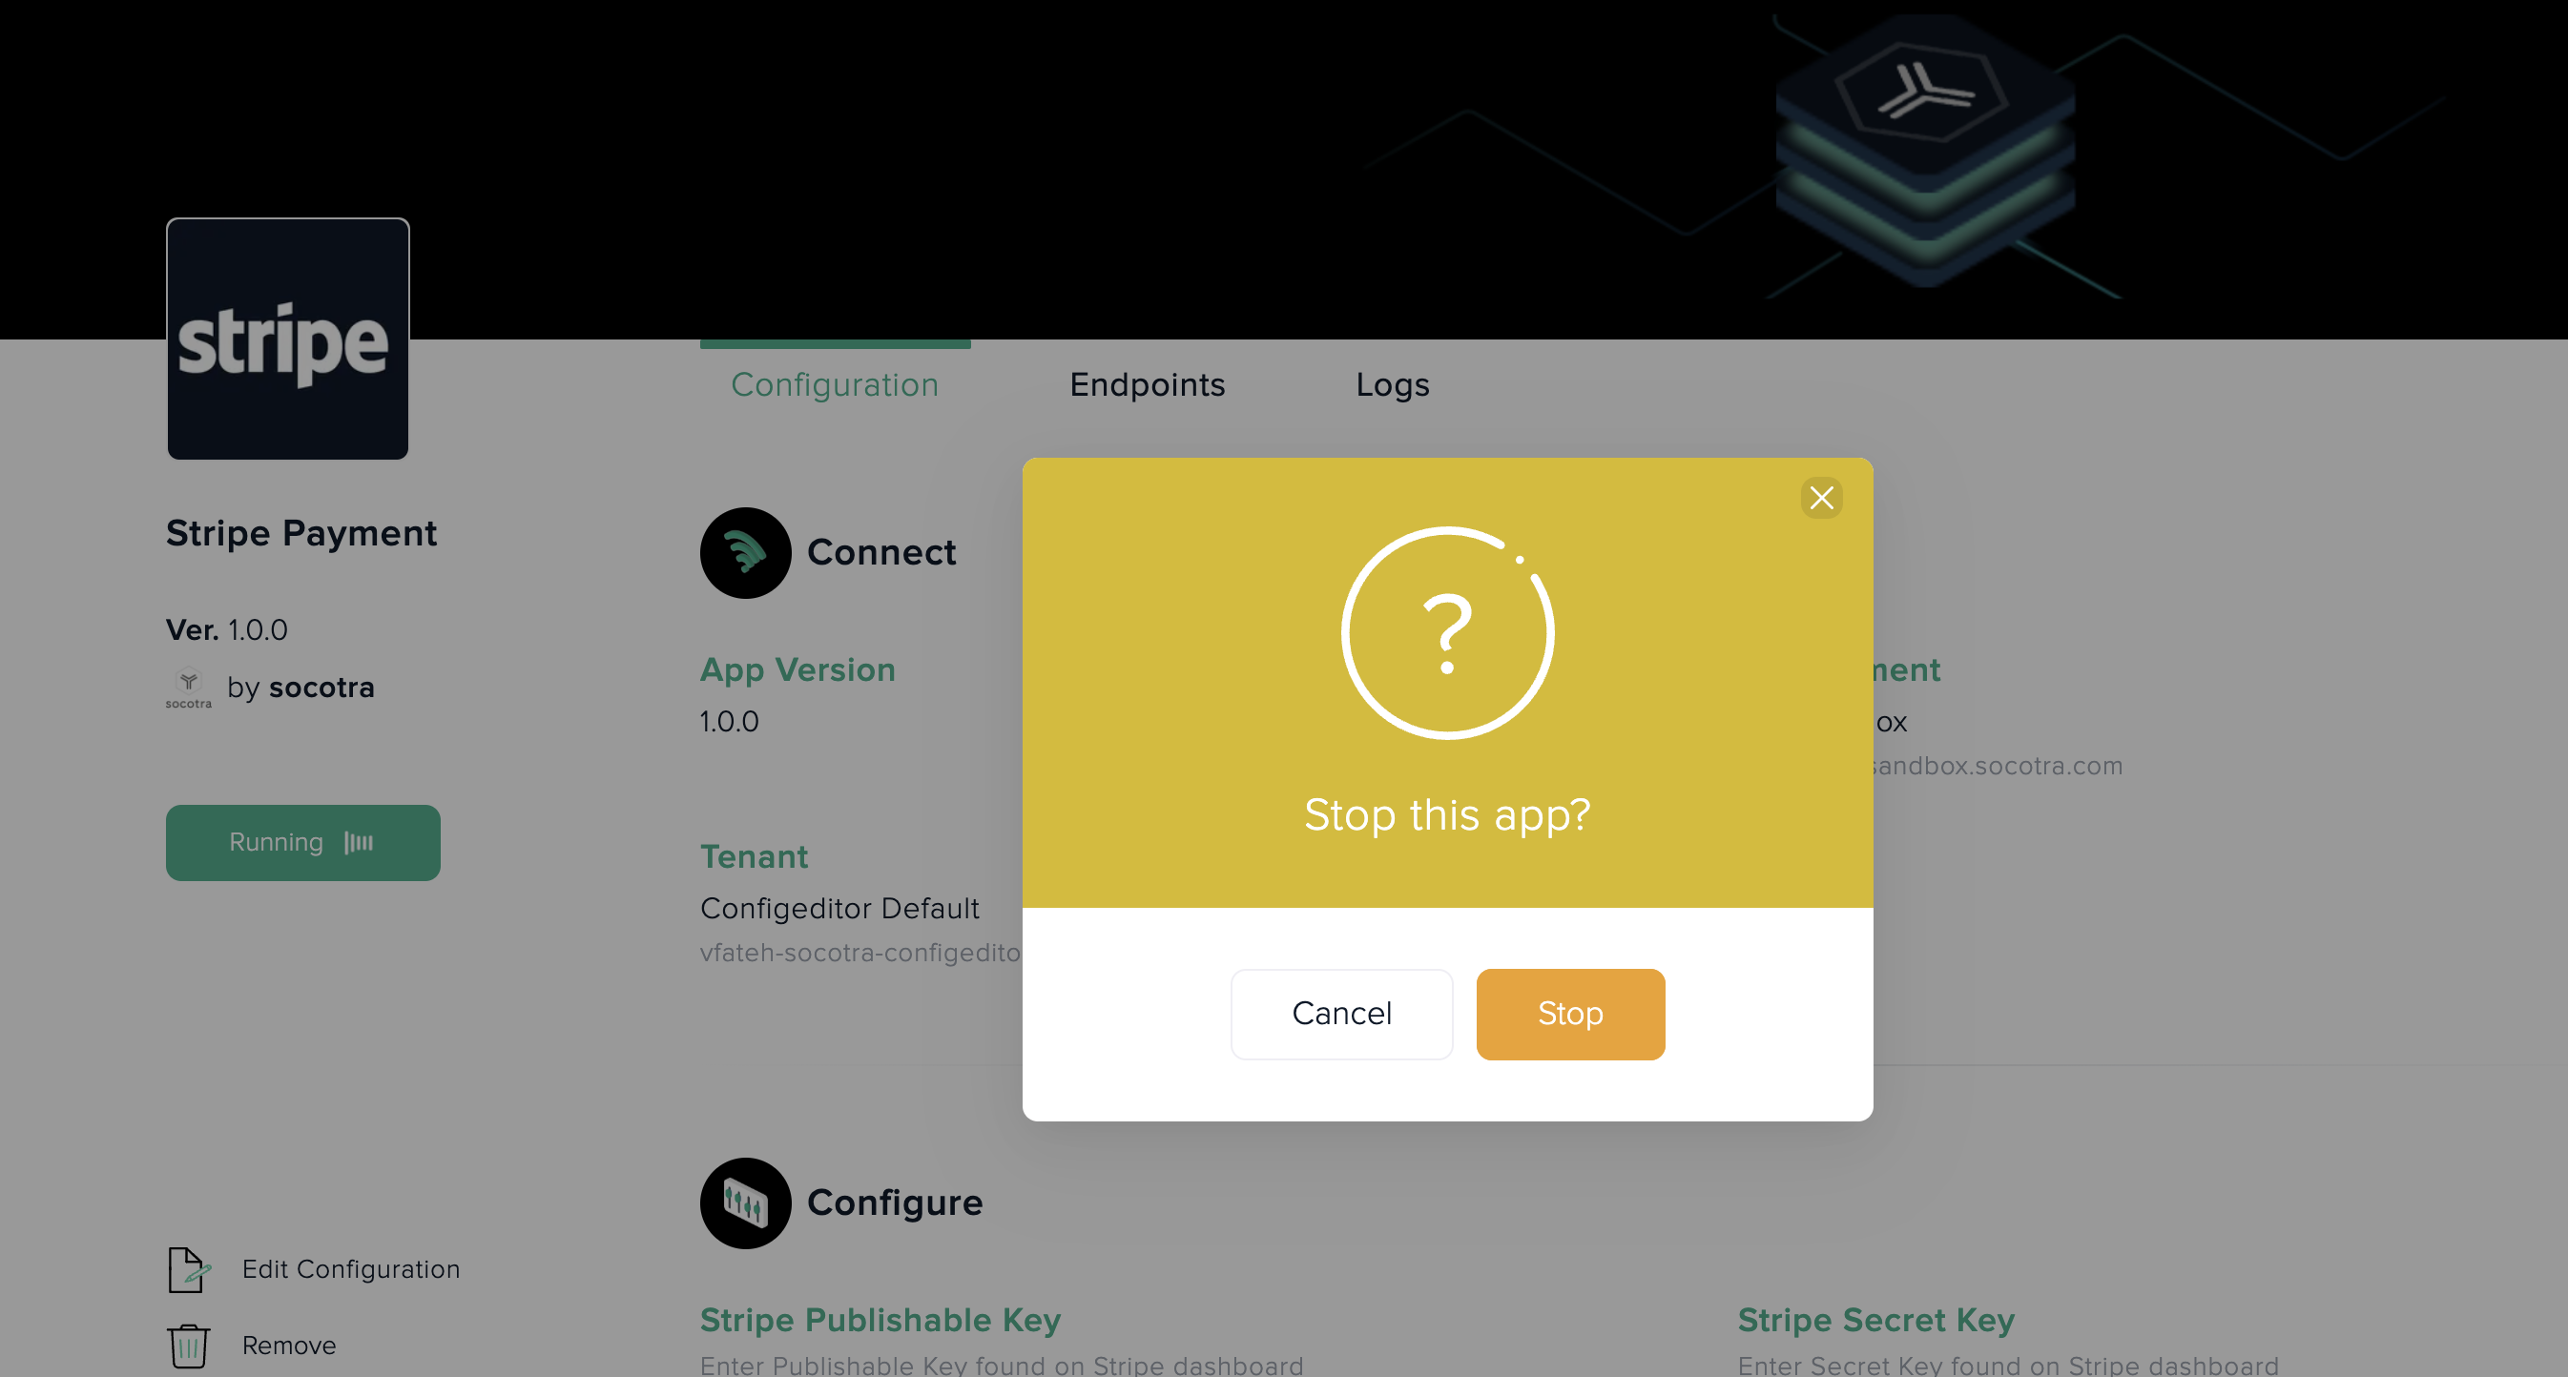Click the Connect integration icon

click(x=744, y=552)
